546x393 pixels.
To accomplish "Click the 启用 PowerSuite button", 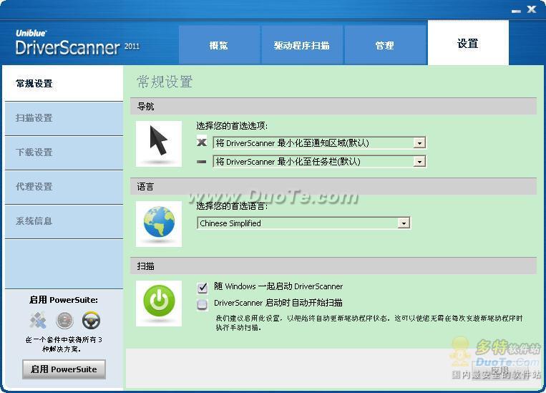I will coord(64,369).
